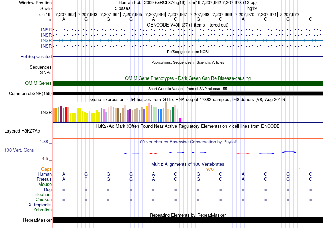Click the red PhyloP conservation glyph

[x=153, y=154]
